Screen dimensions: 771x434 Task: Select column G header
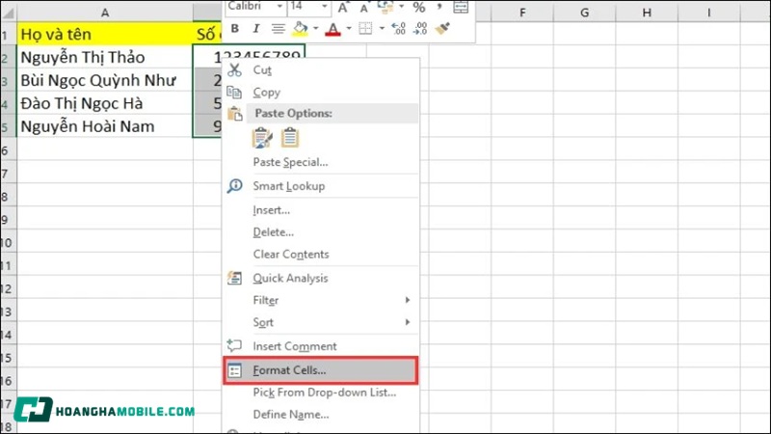(585, 13)
